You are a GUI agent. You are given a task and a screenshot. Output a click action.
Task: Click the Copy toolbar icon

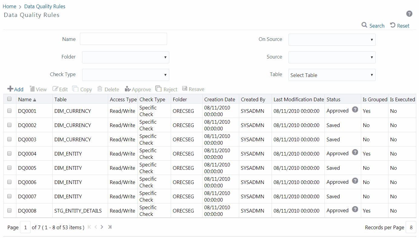[x=75, y=89]
